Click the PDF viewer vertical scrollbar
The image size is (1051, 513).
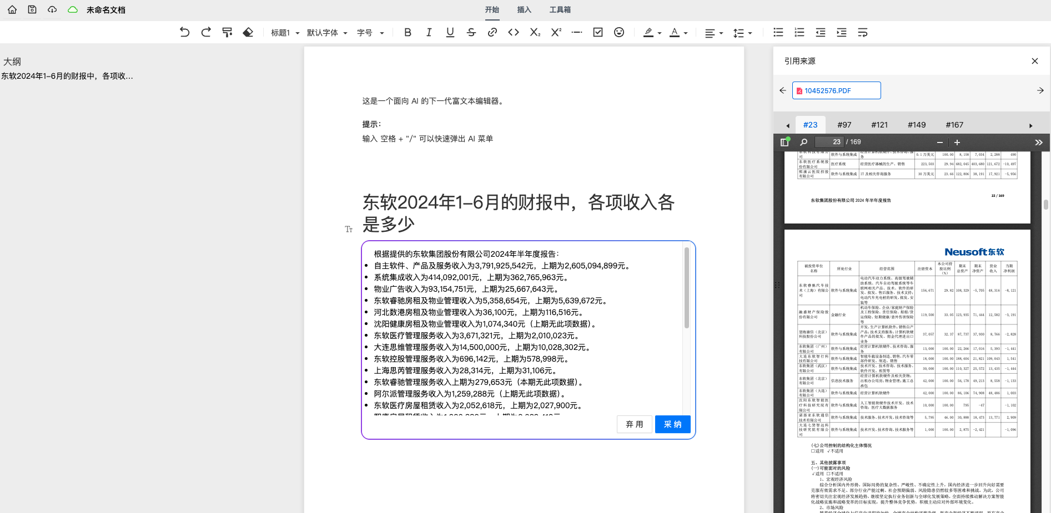tap(1046, 205)
